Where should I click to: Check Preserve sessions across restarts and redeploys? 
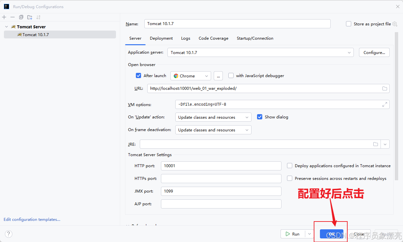pos(290,178)
